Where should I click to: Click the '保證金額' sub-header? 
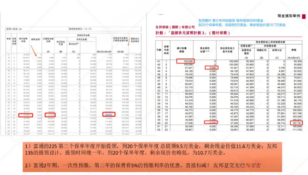[246, 45]
